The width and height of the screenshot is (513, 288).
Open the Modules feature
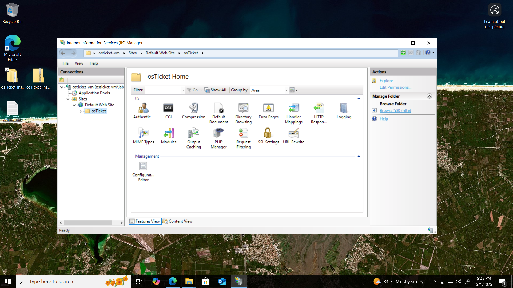pyautogui.click(x=169, y=136)
